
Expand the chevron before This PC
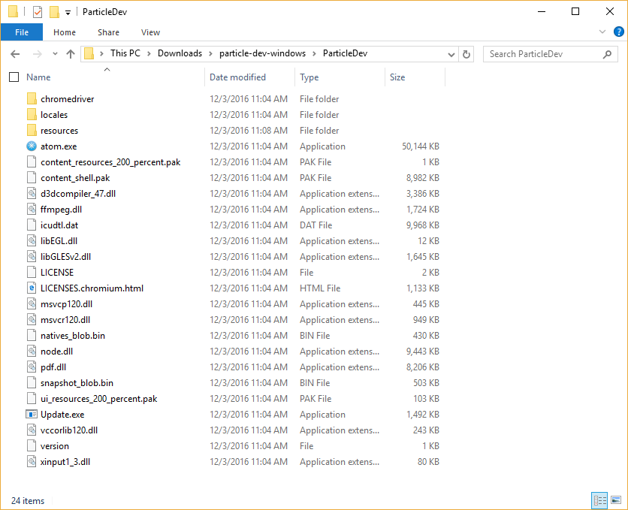pyautogui.click(x=101, y=53)
